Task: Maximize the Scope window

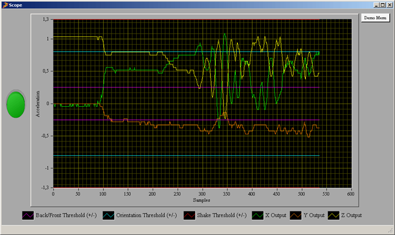Action: click(383, 5)
